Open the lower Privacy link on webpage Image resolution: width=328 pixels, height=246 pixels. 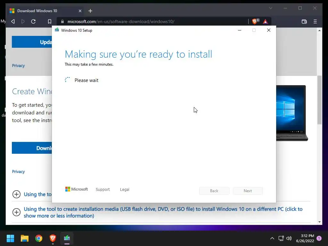coord(18,172)
